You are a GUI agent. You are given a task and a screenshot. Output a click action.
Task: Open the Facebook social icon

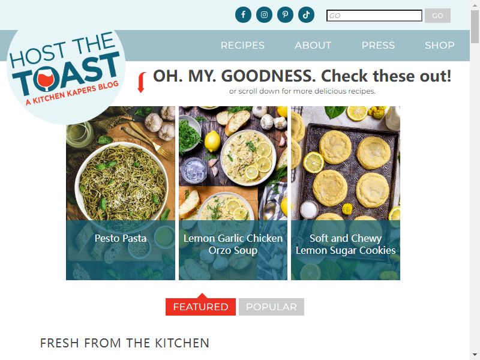pos(243,14)
